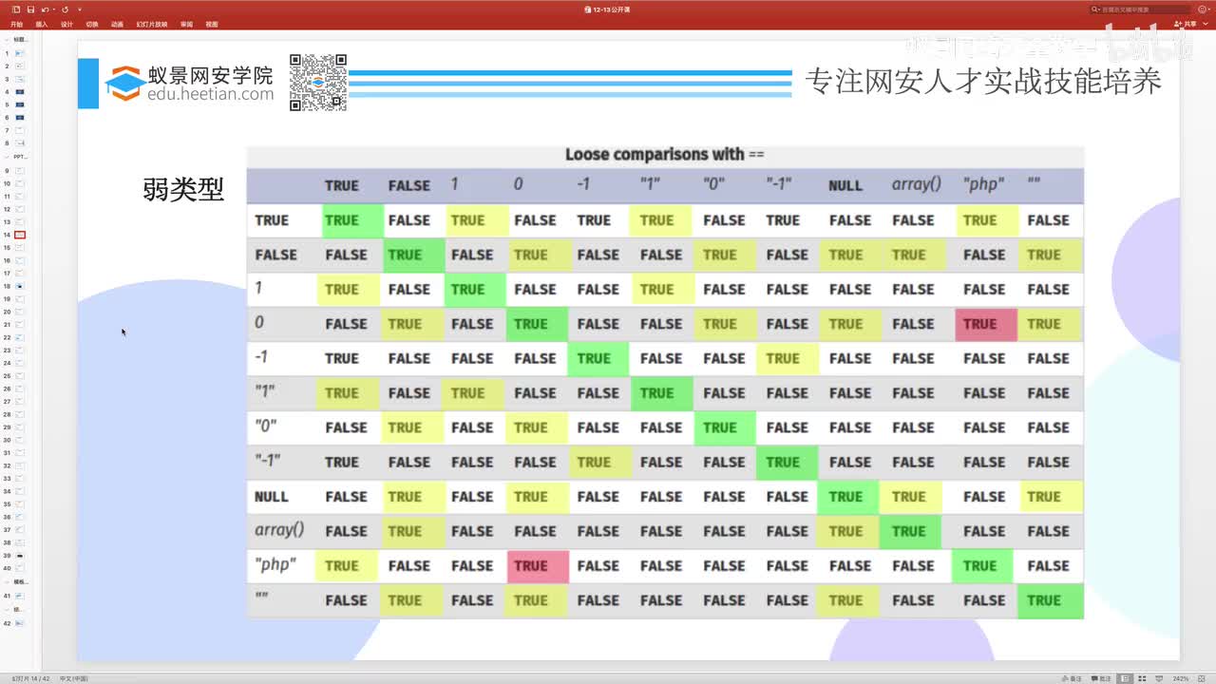Click the red TRUE cell in the "php" row
The width and height of the screenshot is (1216, 684).
point(537,566)
